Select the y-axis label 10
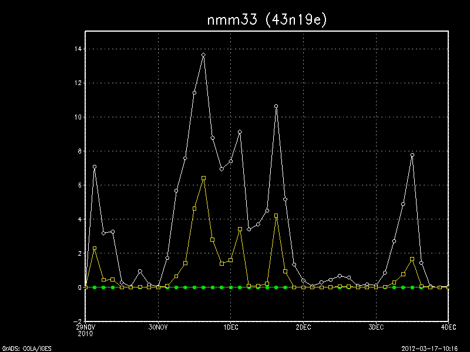470x352 pixels. tap(78, 117)
